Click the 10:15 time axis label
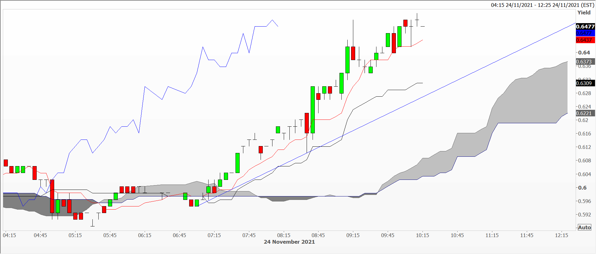This screenshot has width=596, height=254. (x=422, y=235)
